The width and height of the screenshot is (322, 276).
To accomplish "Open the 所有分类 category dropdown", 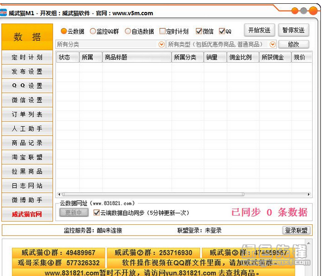I will coord(110,44).
